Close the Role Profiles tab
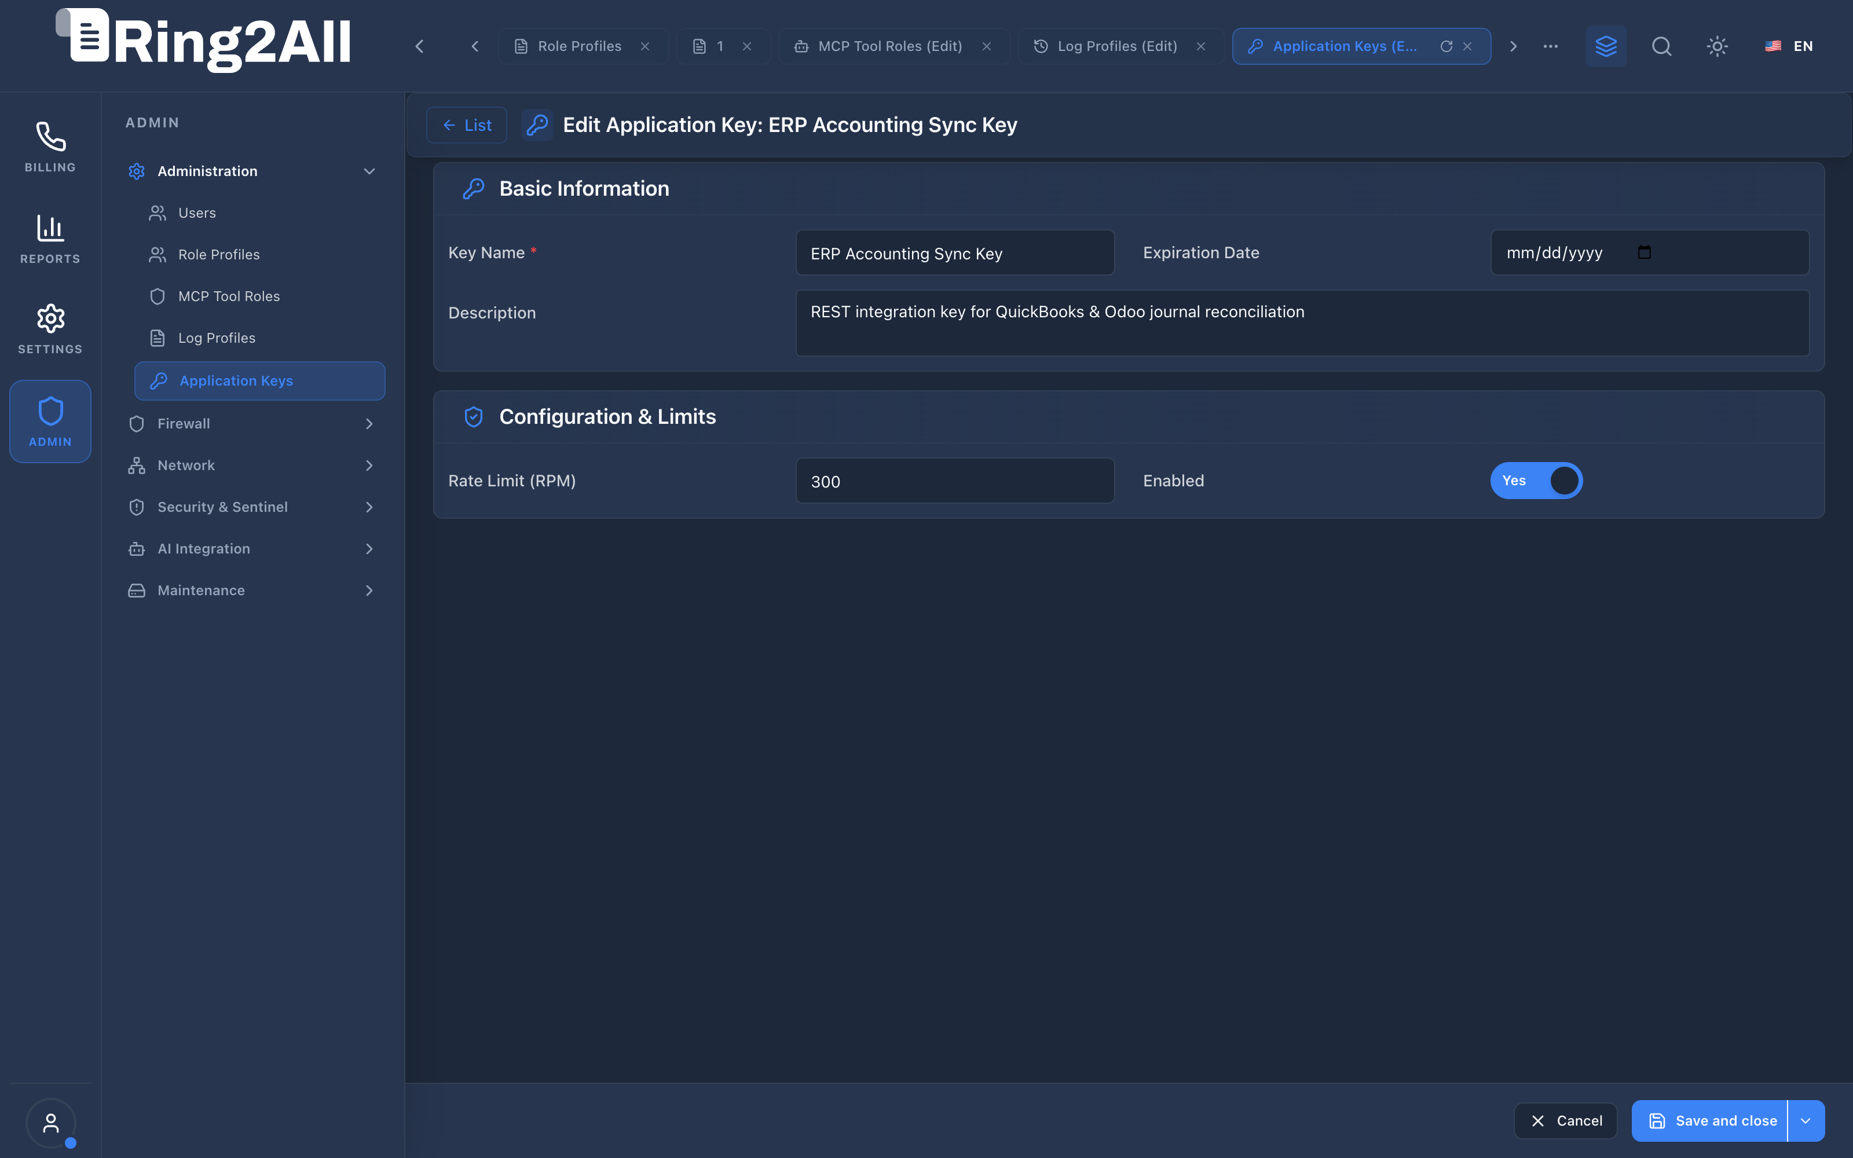The image size is (1853, 1158). click(646, 46)
